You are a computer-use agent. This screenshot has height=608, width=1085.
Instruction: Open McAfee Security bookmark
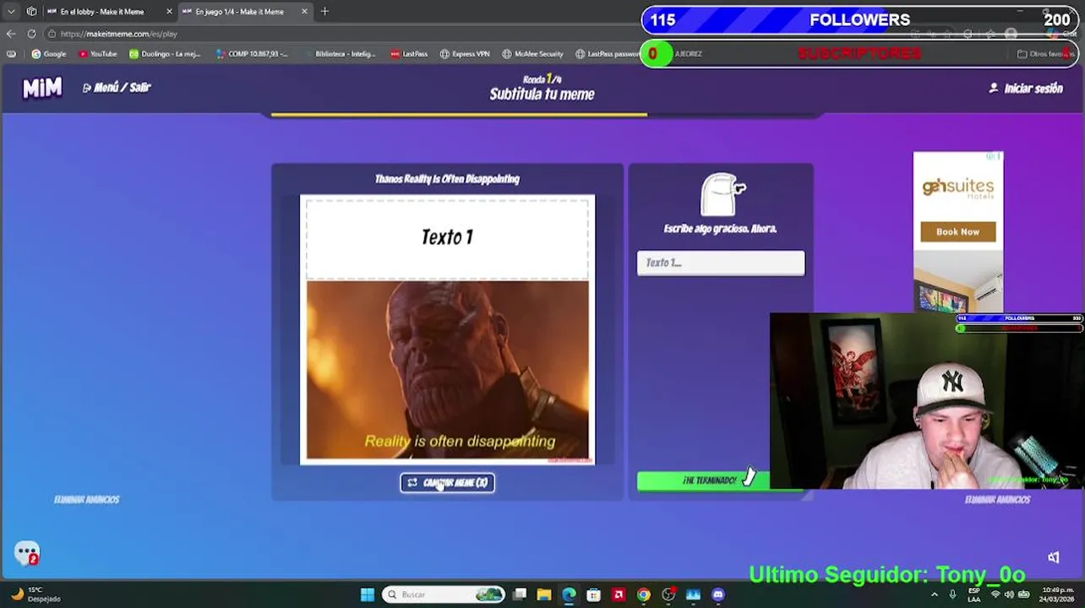pos(532,54)
